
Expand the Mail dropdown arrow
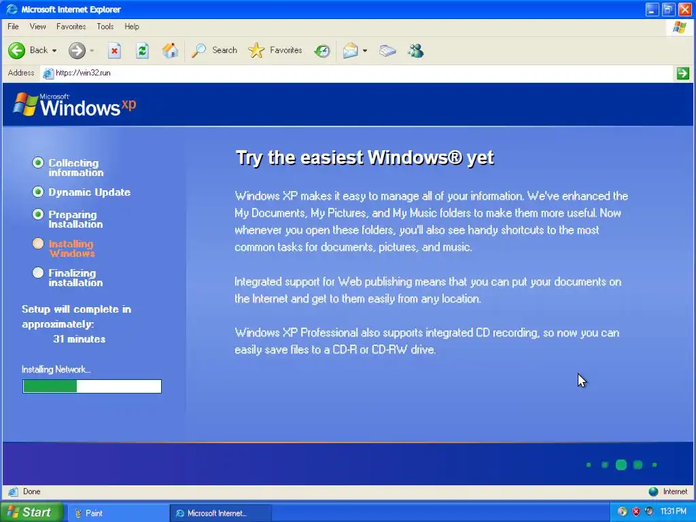(x=365, y=50)
